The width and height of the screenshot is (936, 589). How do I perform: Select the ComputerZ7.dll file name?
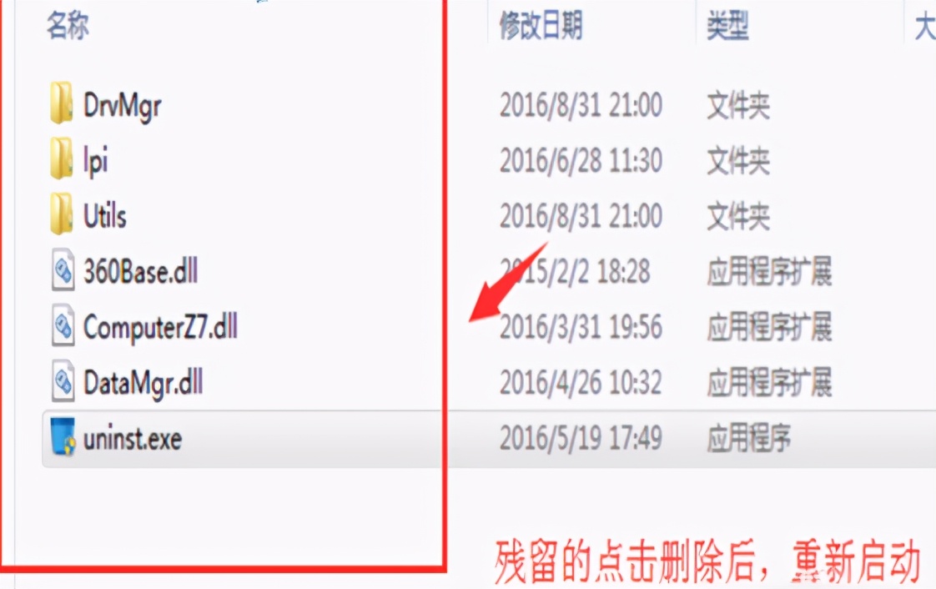(x=160, y=326)
